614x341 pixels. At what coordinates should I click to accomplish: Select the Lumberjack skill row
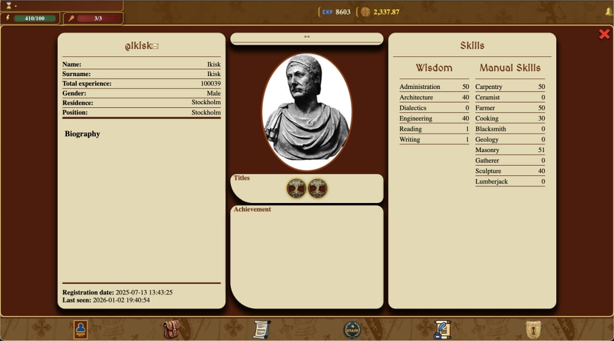coord(510,182)
